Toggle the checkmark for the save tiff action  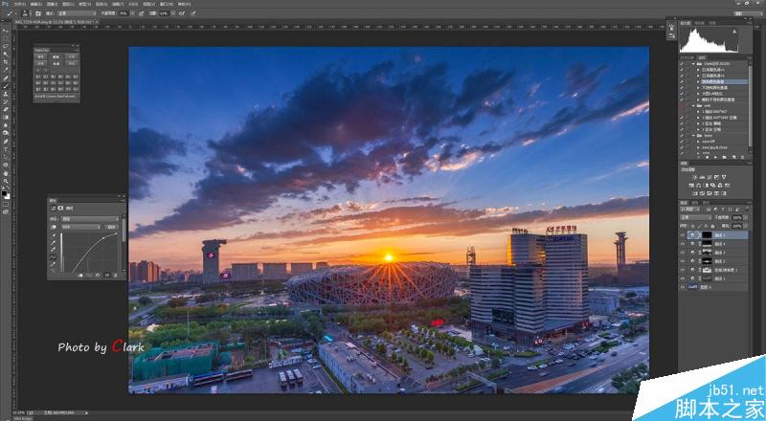coord(682,142)
